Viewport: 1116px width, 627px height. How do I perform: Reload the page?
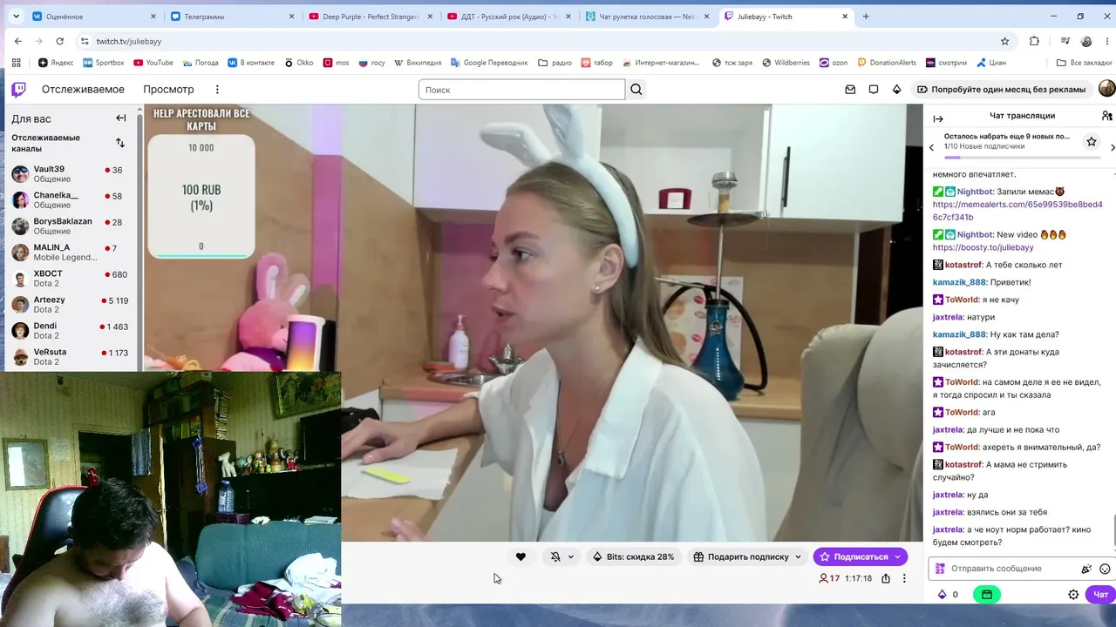click(x=59, y=41)
